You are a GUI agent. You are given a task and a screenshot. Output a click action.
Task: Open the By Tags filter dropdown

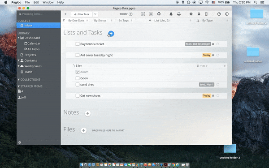(125, 21)
